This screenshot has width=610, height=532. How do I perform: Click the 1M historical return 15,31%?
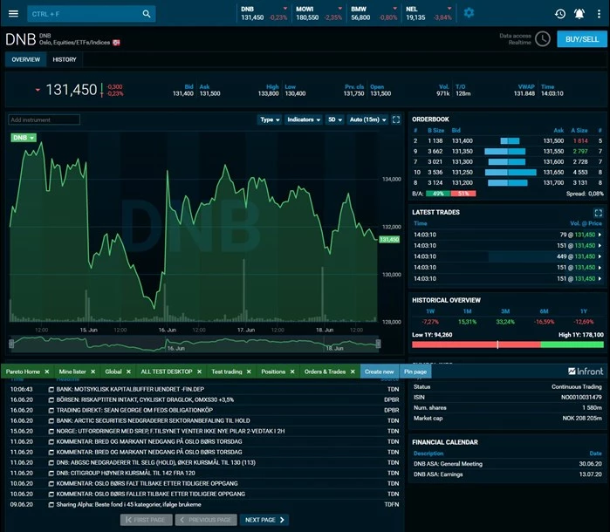click(x=467, y=322)
